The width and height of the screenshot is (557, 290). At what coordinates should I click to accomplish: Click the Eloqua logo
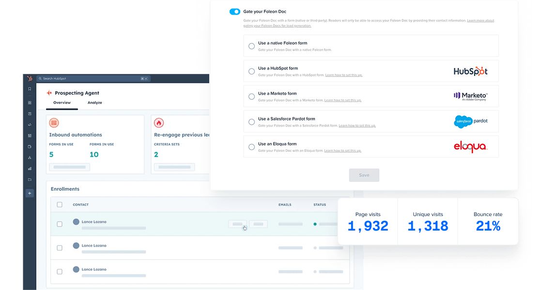click(x=471, y=146)
